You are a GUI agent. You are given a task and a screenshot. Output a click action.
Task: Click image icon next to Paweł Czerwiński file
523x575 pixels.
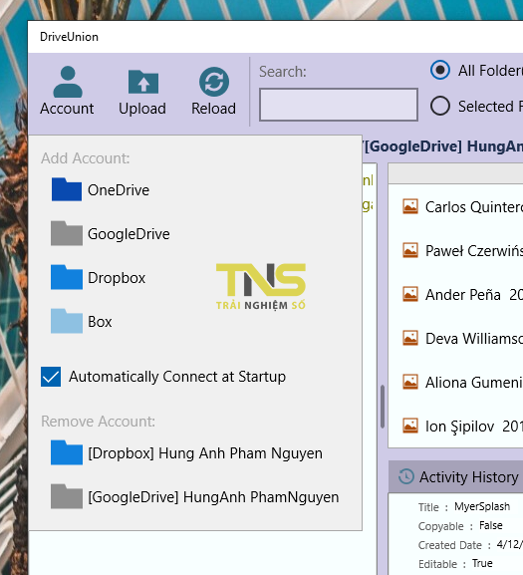click(x=410, y=250)
